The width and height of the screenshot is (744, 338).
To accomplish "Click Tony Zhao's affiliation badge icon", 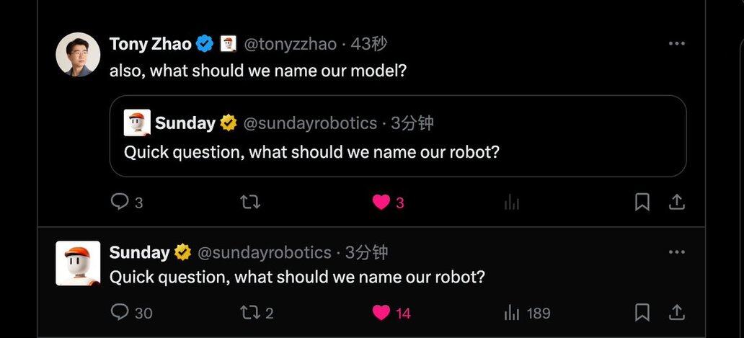I will coord(229,44).
